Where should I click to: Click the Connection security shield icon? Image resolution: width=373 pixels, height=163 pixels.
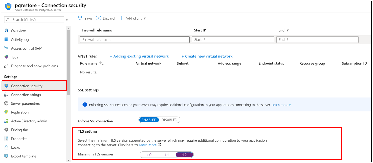tap(6, 86)
